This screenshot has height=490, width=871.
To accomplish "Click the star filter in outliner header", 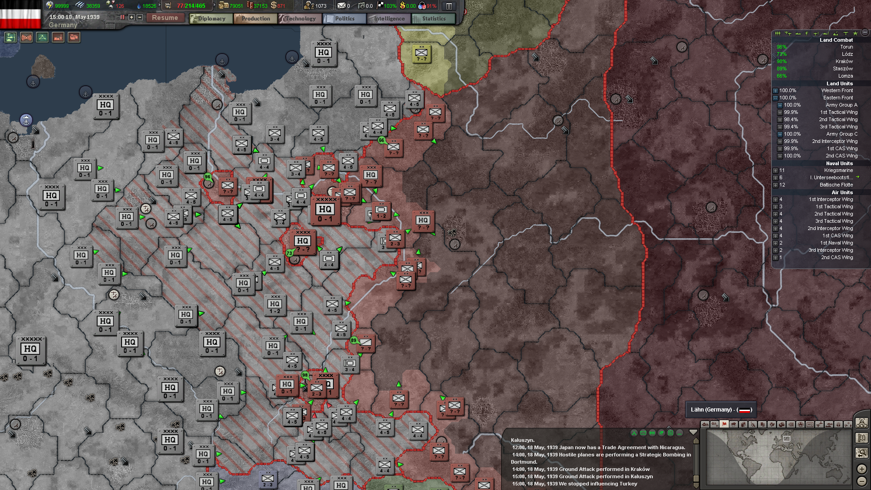I will pos(855,33).
